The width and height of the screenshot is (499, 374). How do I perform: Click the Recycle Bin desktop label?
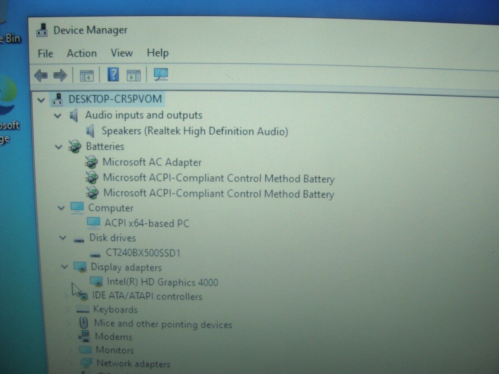pyautogui.click(x=10, y=39)
